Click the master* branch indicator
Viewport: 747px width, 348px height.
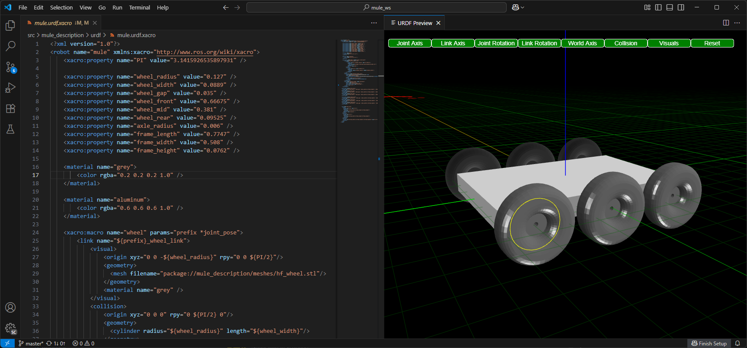(31, 343)
